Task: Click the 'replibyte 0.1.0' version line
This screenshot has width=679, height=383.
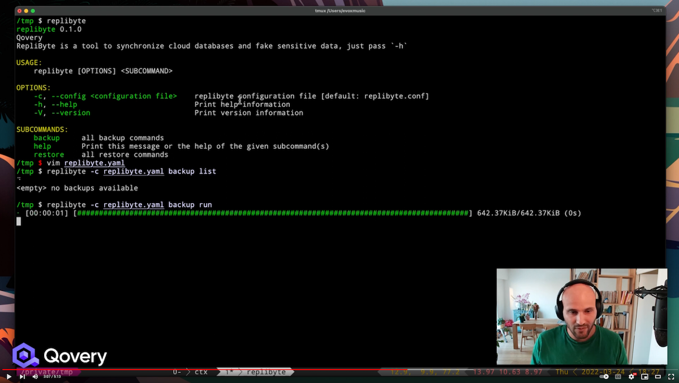Action: coord(49,29)
